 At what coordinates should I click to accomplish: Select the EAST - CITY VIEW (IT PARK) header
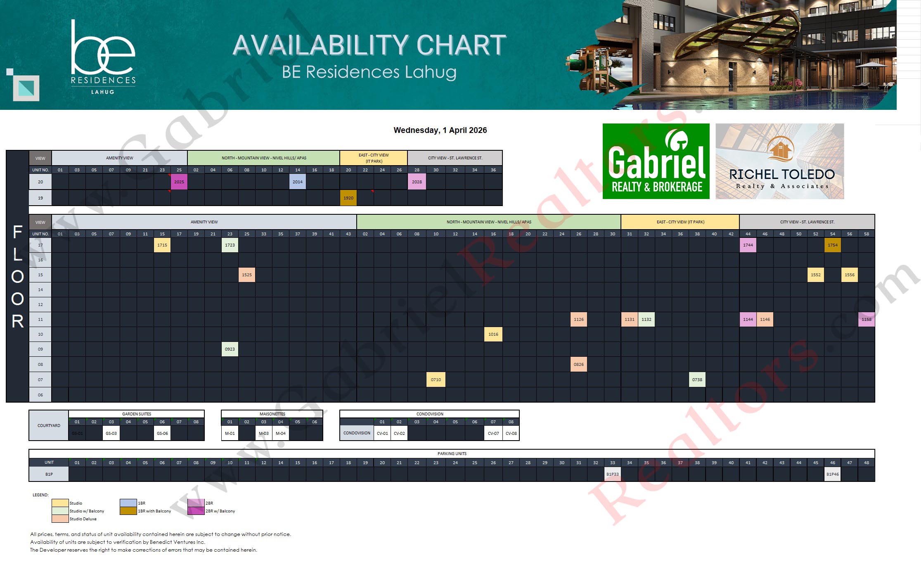[x=679, y=222]
